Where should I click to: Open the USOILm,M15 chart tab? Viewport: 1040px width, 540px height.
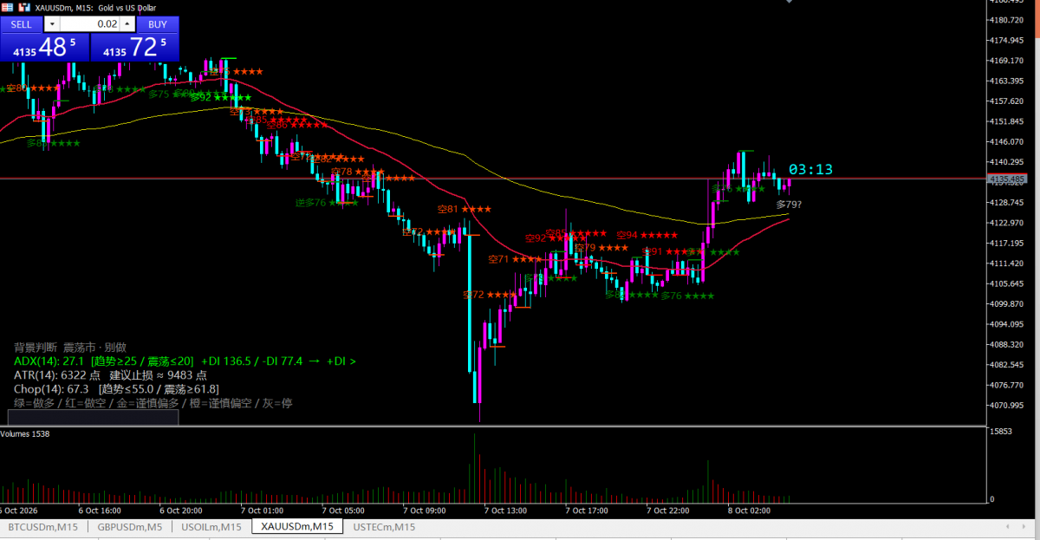211,527
